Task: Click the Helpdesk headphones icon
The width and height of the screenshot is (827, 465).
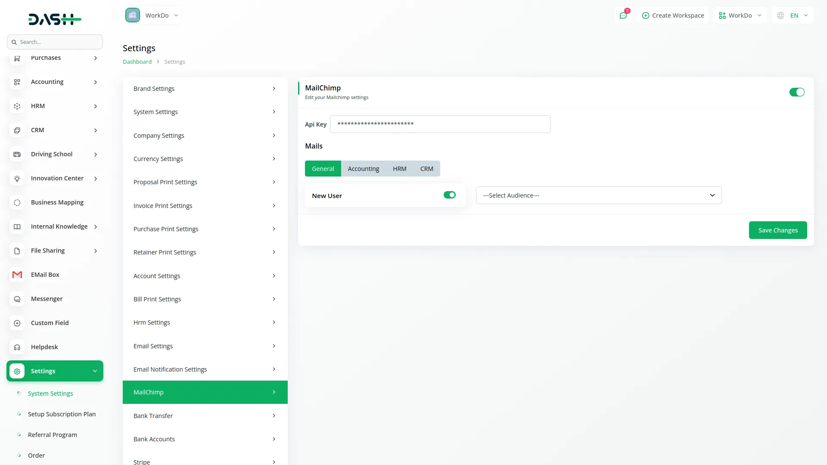Action: [x=17, y=347]
